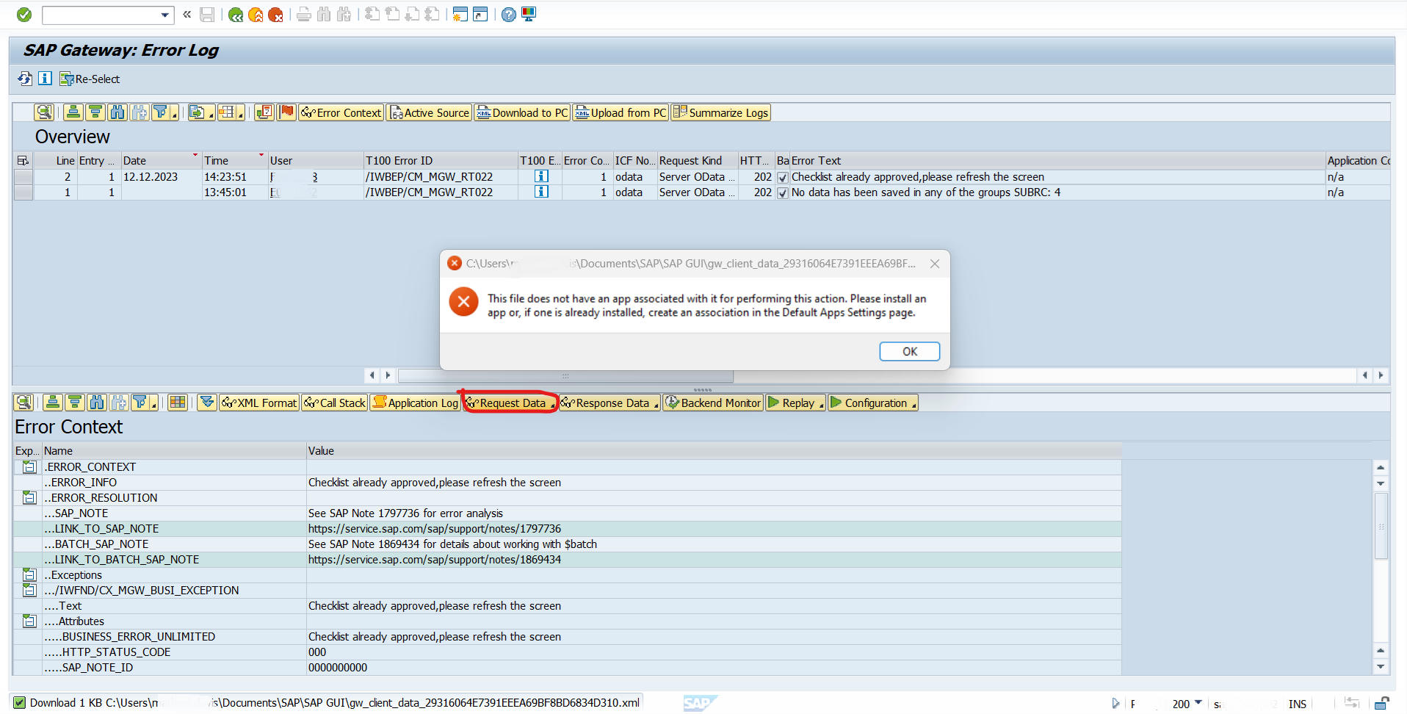
Task: Collapse the command field with the double chevron
Action: (x=187, y=14)
